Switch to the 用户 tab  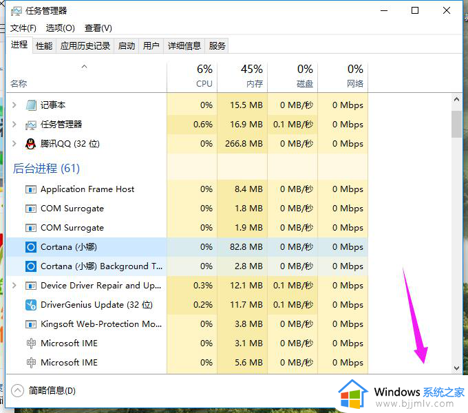pos(151,45)
